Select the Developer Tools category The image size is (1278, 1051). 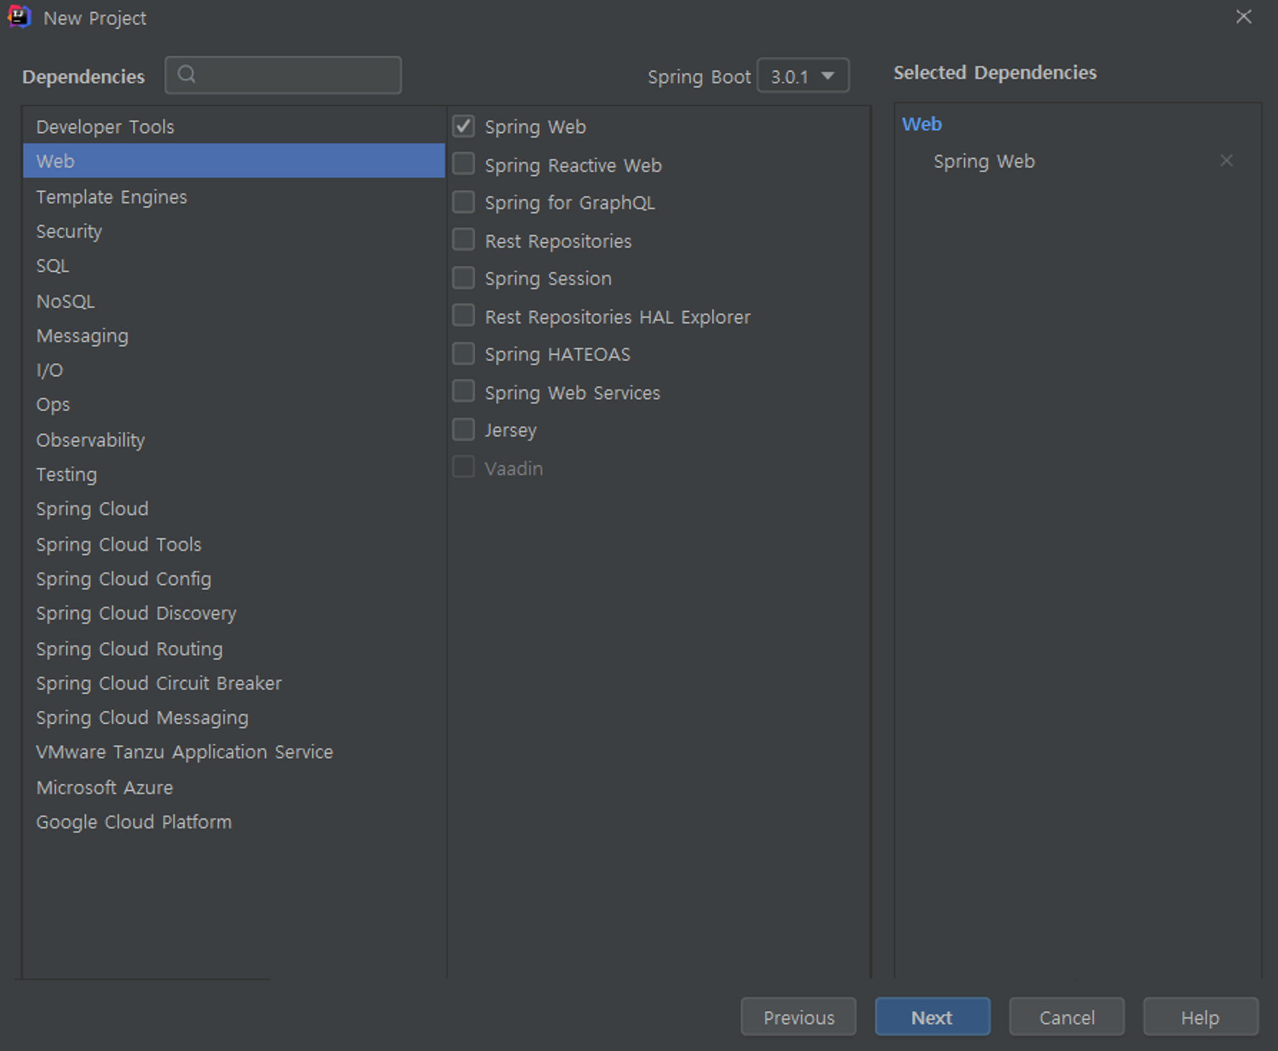pyautogui.click(x=105, y=127)
